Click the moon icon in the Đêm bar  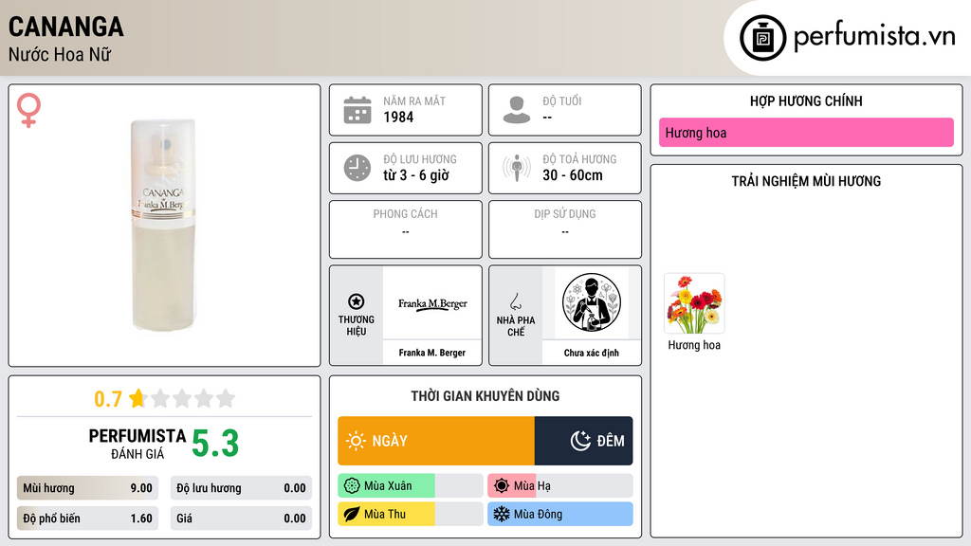click(x=580, y=441)
